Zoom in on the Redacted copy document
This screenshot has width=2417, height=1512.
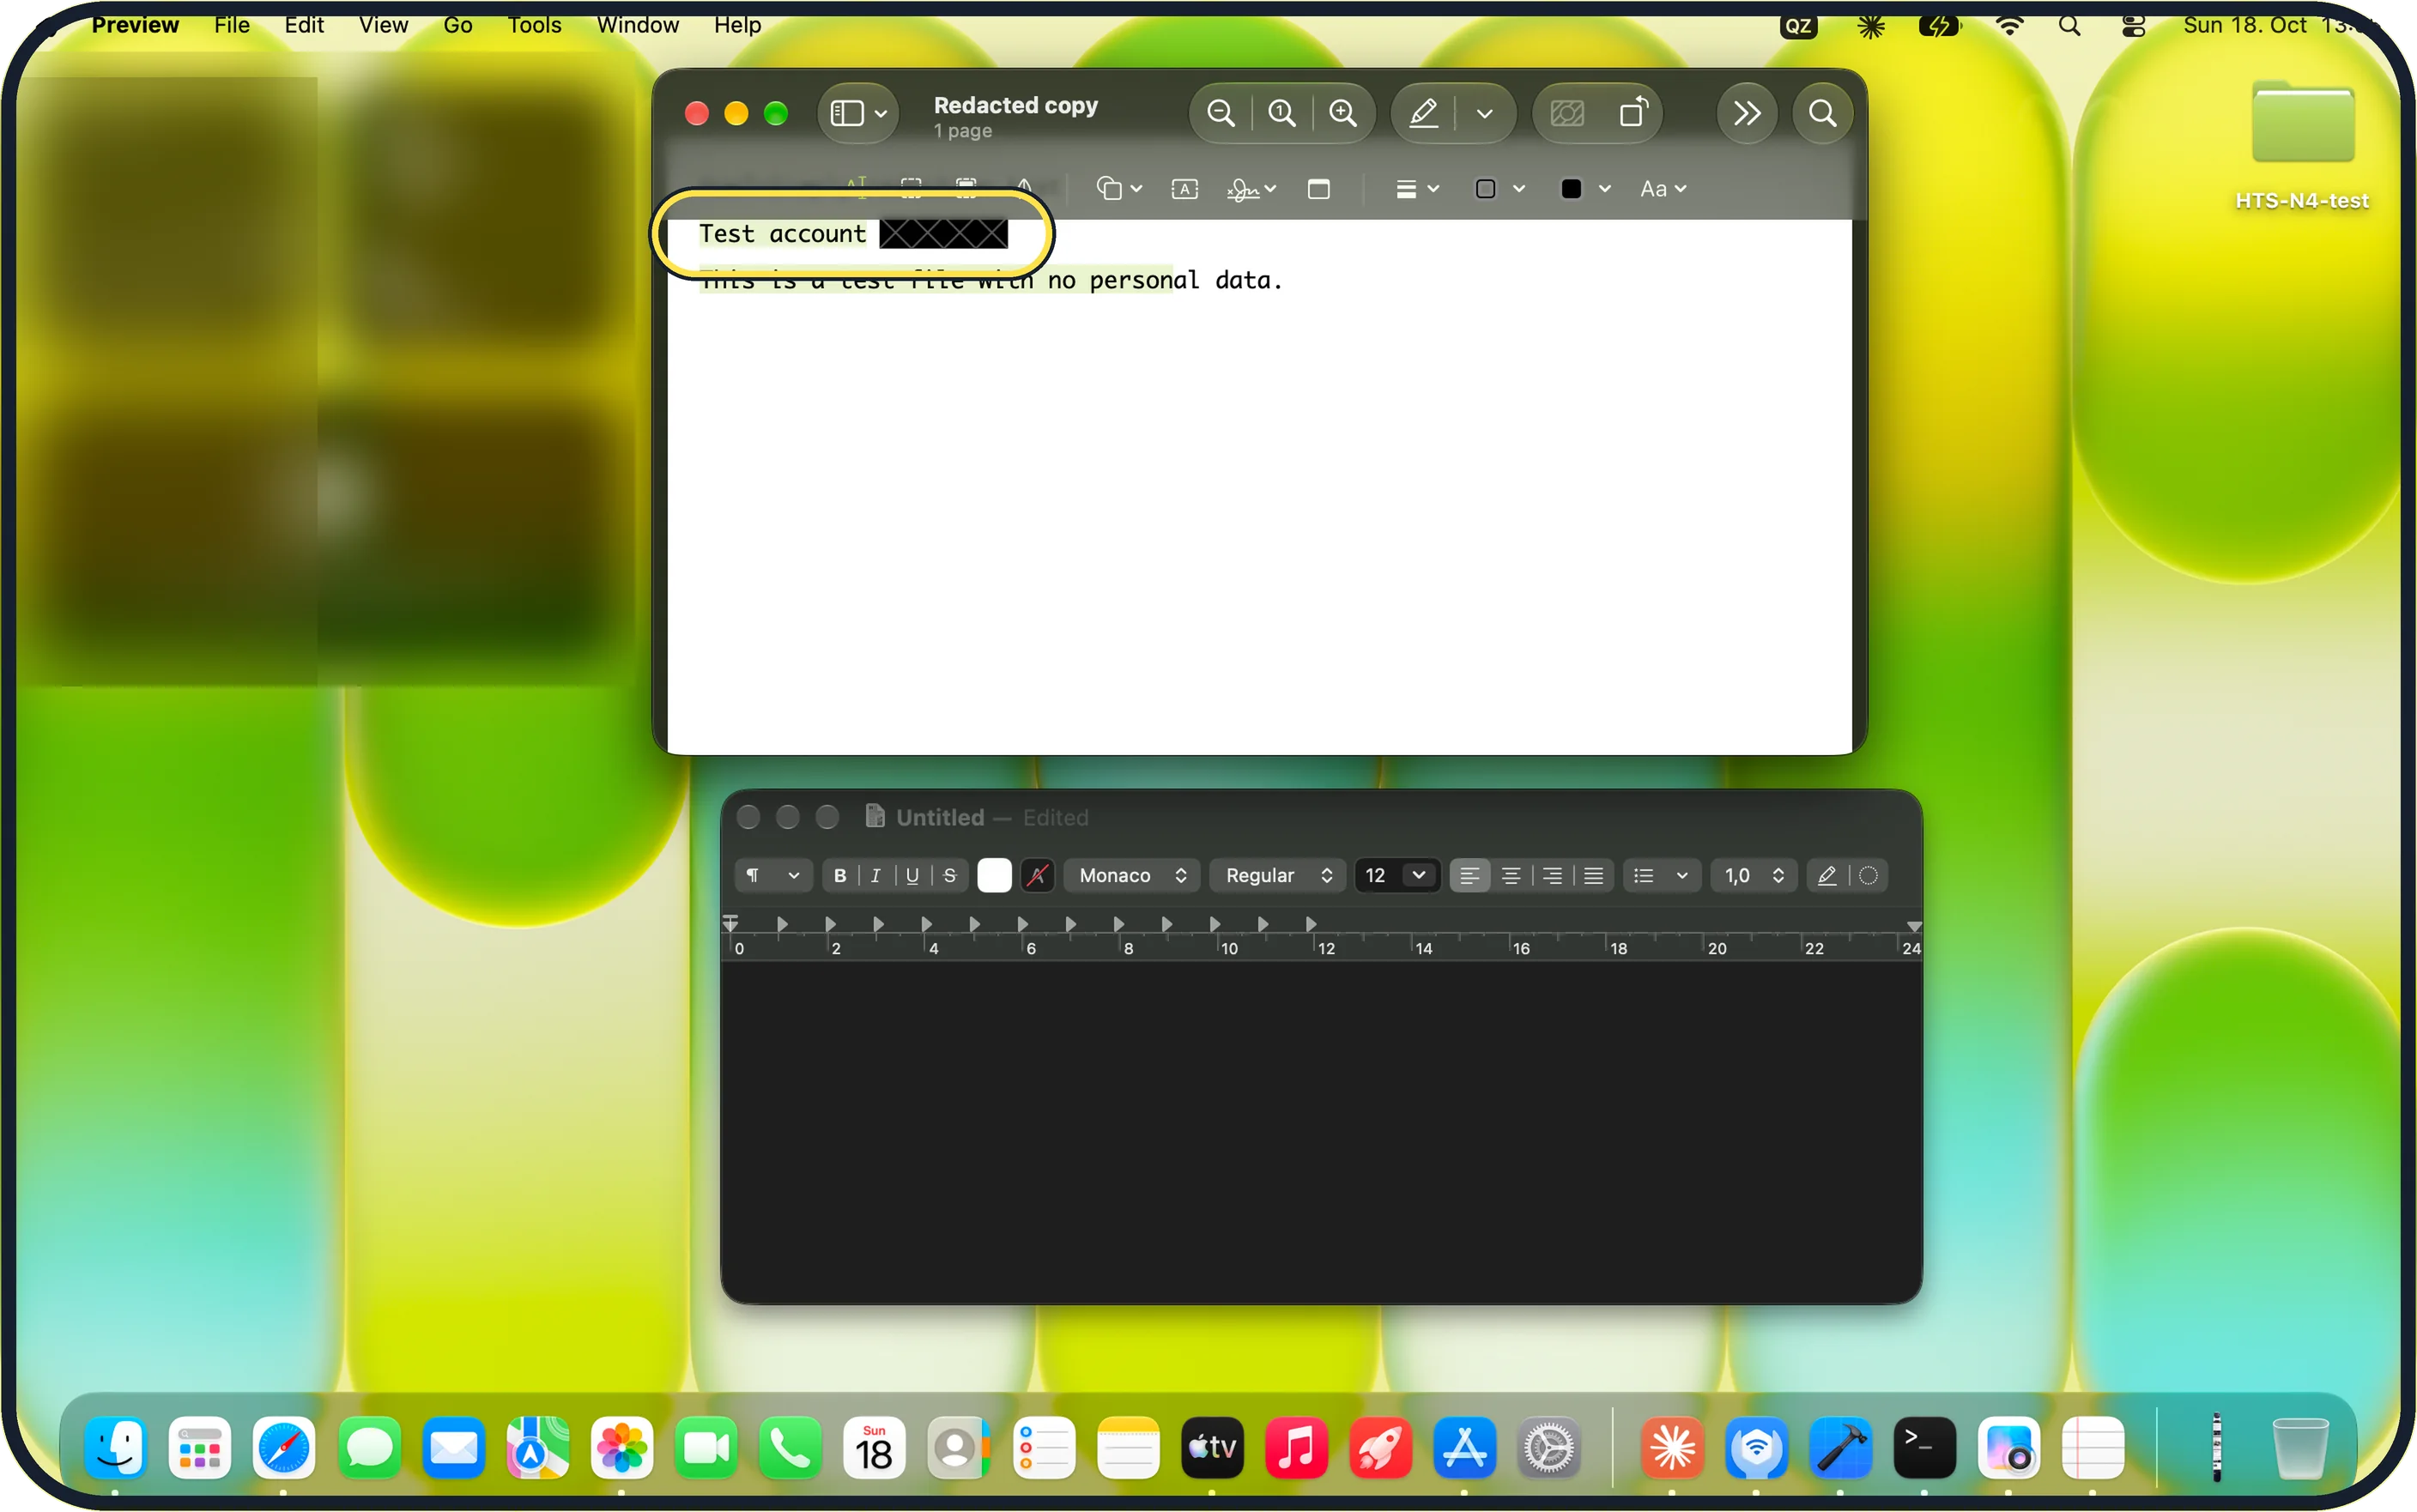click(1342, 113)
